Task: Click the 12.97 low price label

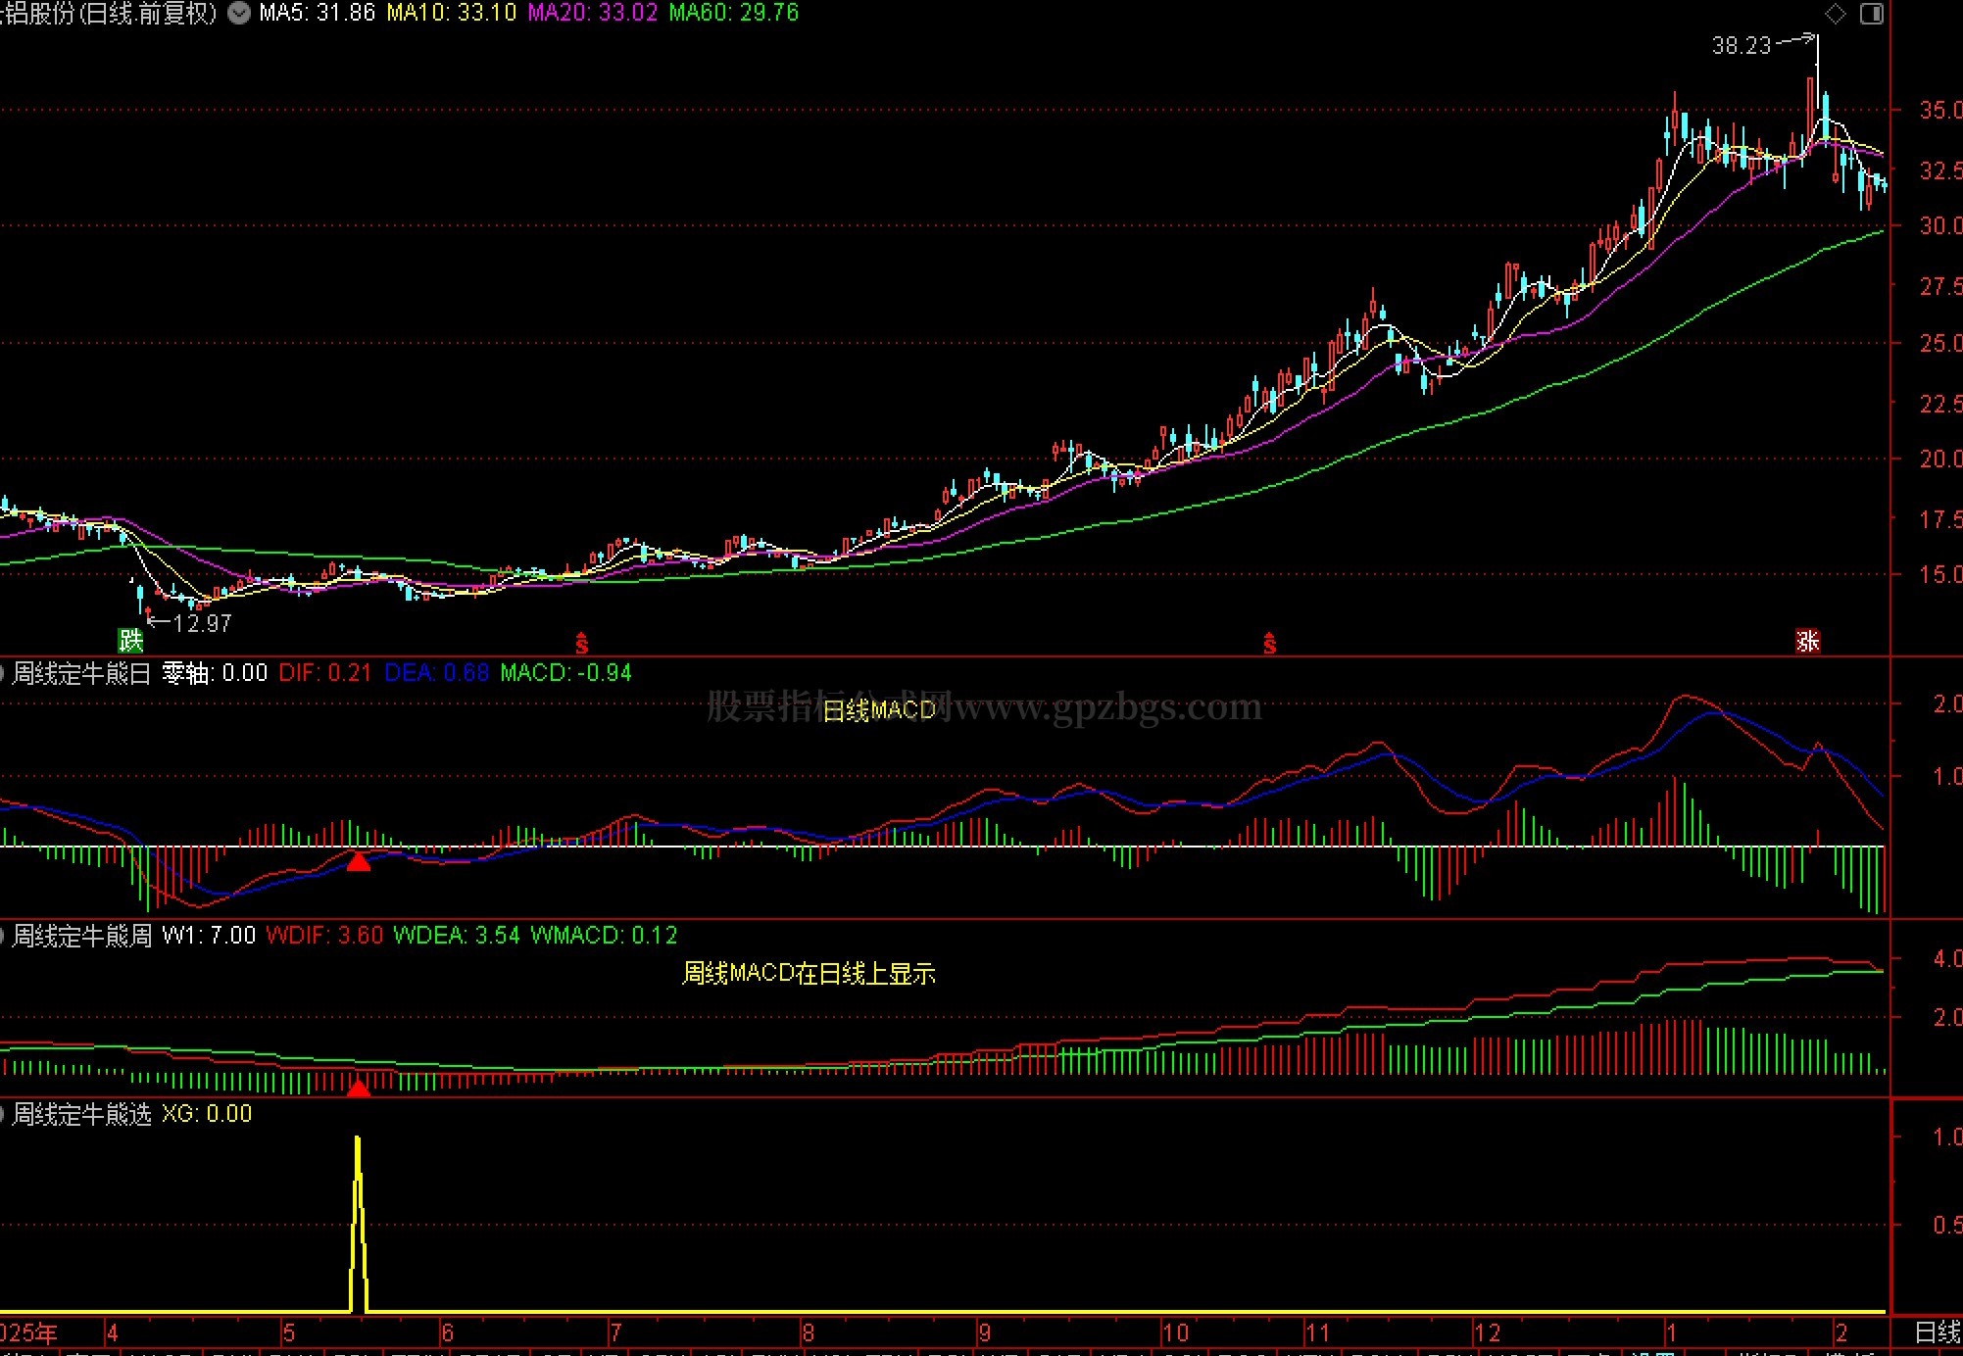Action: (203, 623)
